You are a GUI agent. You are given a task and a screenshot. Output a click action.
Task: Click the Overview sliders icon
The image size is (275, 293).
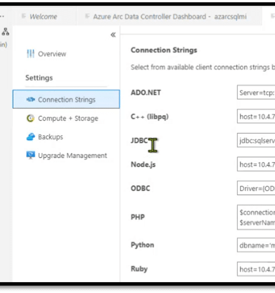click(30, 54)
